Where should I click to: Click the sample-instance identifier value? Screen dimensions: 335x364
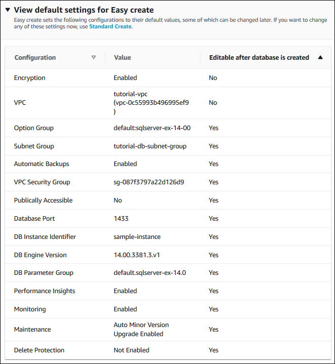click(x=136, y=237)
